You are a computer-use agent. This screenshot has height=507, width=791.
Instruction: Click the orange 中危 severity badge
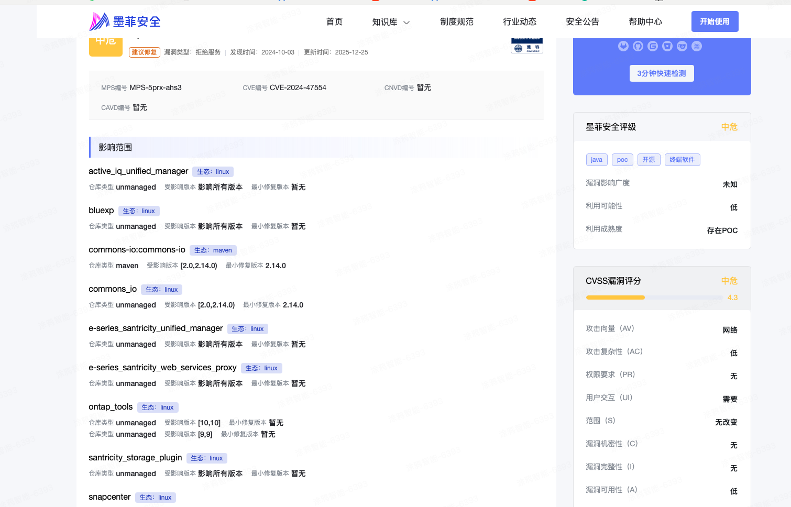pyautogui.click(x=106, y=47)
